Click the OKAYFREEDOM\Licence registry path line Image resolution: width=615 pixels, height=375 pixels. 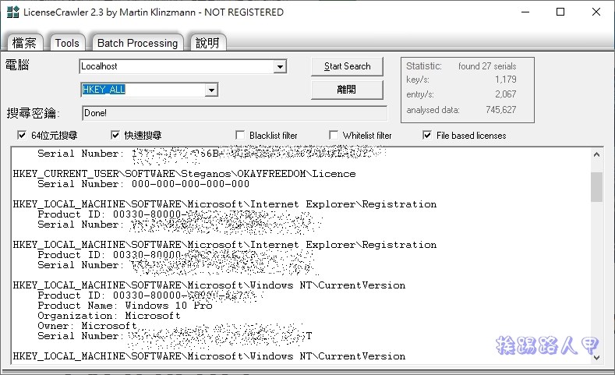[x=184, y=174]
